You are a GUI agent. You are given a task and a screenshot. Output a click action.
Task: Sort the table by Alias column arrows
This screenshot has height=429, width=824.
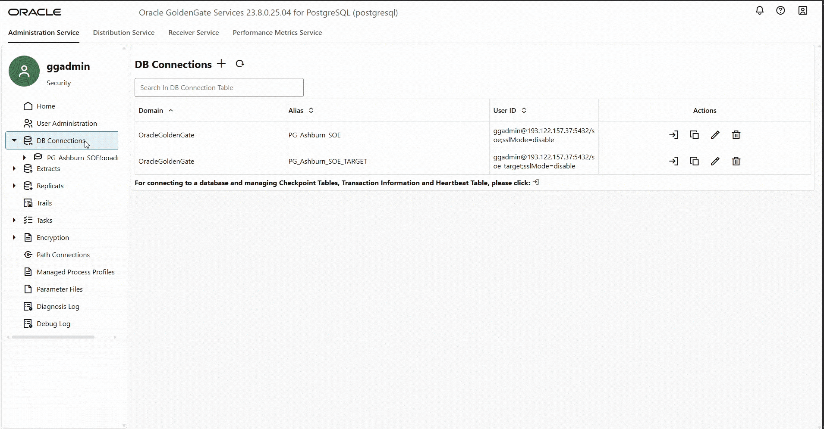tap(311, 110)
